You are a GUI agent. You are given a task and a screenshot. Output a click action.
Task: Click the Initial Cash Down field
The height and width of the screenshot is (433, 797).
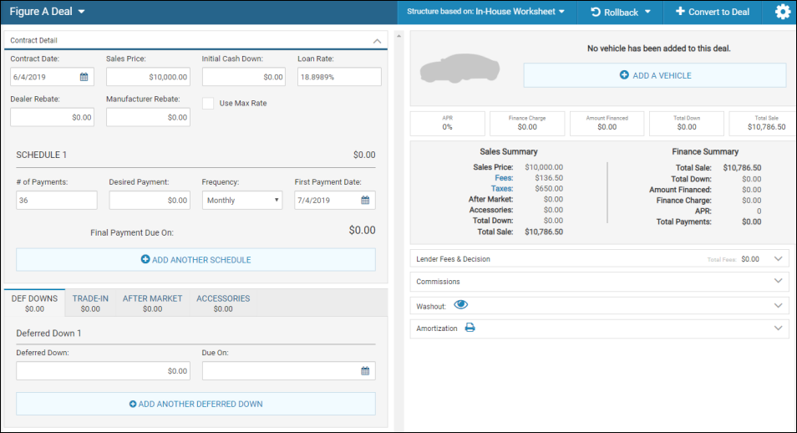(x=243, y=77)
